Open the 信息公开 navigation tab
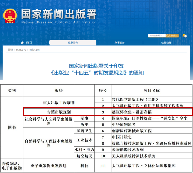The image size is (193, 173). tap(166, 42)
